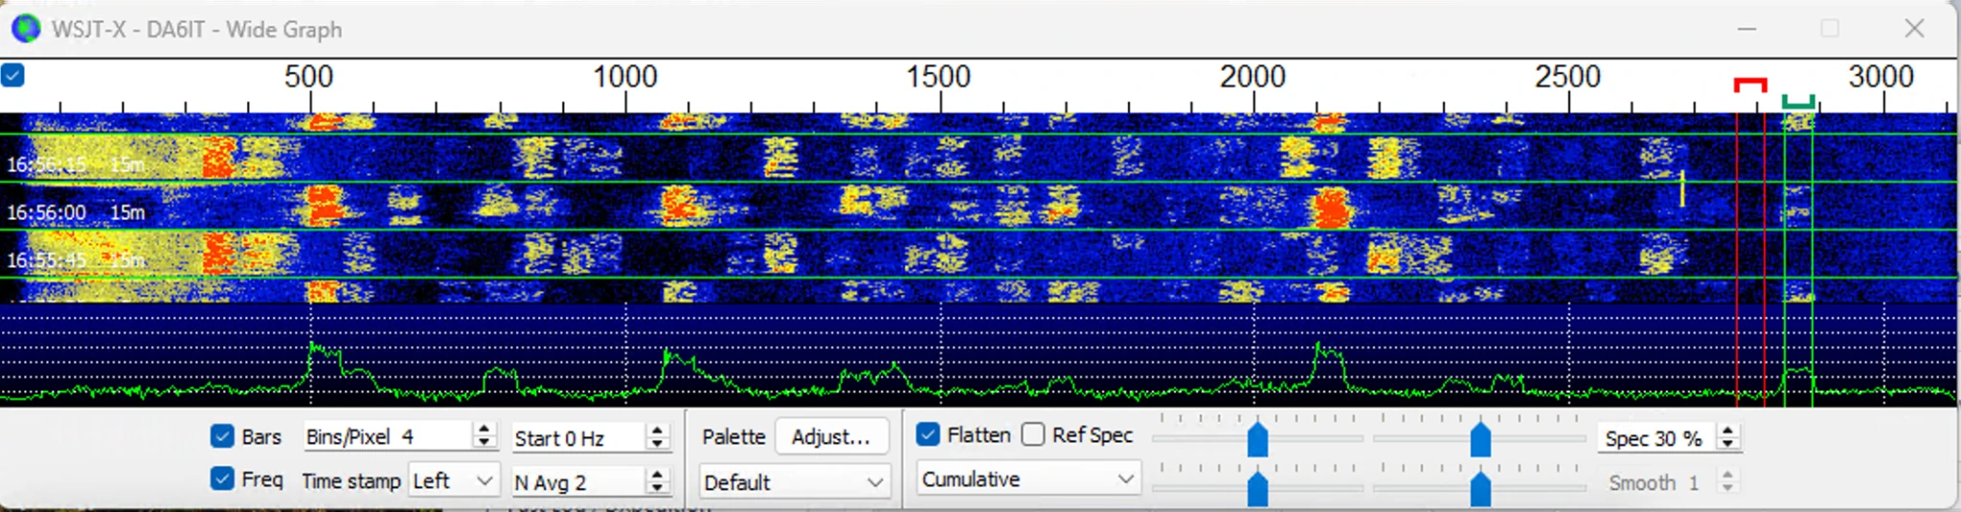Click 2500 on the frequency scale

coord(1567,77)
